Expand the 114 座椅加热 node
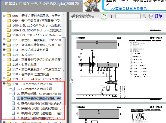Viewport: 166px width, 123px height. pos(4,54)
